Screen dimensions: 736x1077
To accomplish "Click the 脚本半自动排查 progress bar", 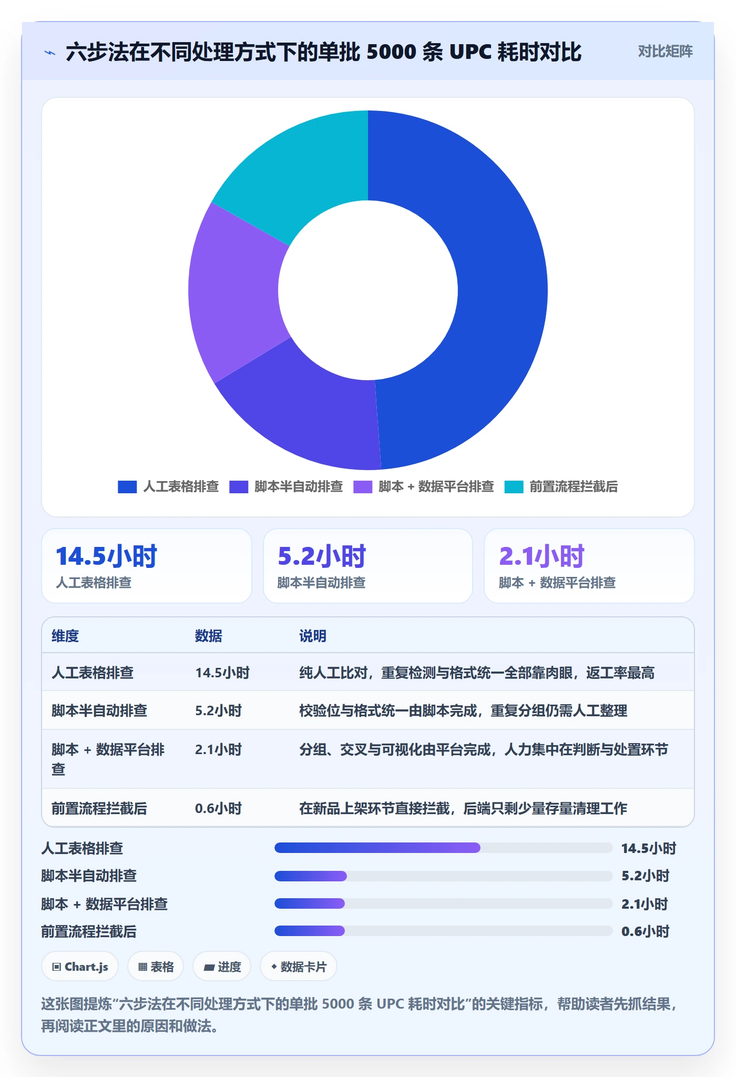I will point(444,876).
